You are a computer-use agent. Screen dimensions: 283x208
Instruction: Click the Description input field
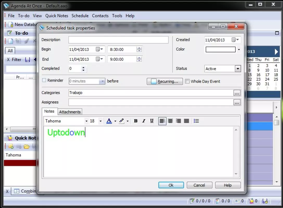[x=118, y=40]
